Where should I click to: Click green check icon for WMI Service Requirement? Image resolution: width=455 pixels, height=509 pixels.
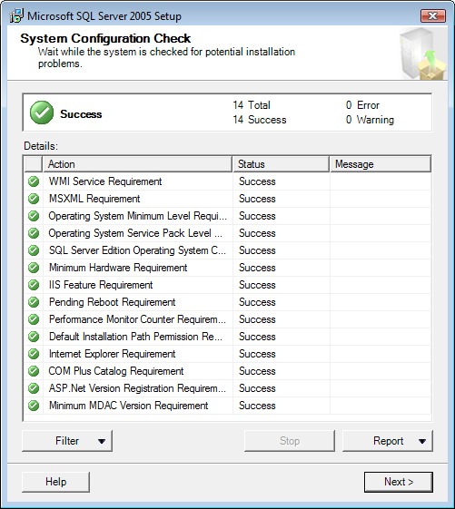coord(34,181)
